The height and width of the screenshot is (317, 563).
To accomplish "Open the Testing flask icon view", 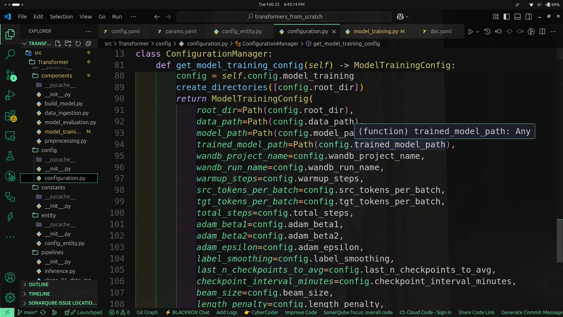I will (x=10, y=156).
